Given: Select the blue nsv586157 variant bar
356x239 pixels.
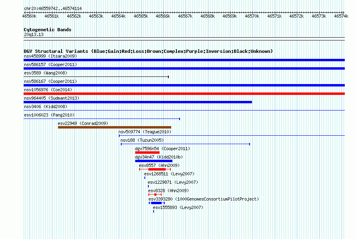Looking at the screenshot, I should (x=184, y=68).
